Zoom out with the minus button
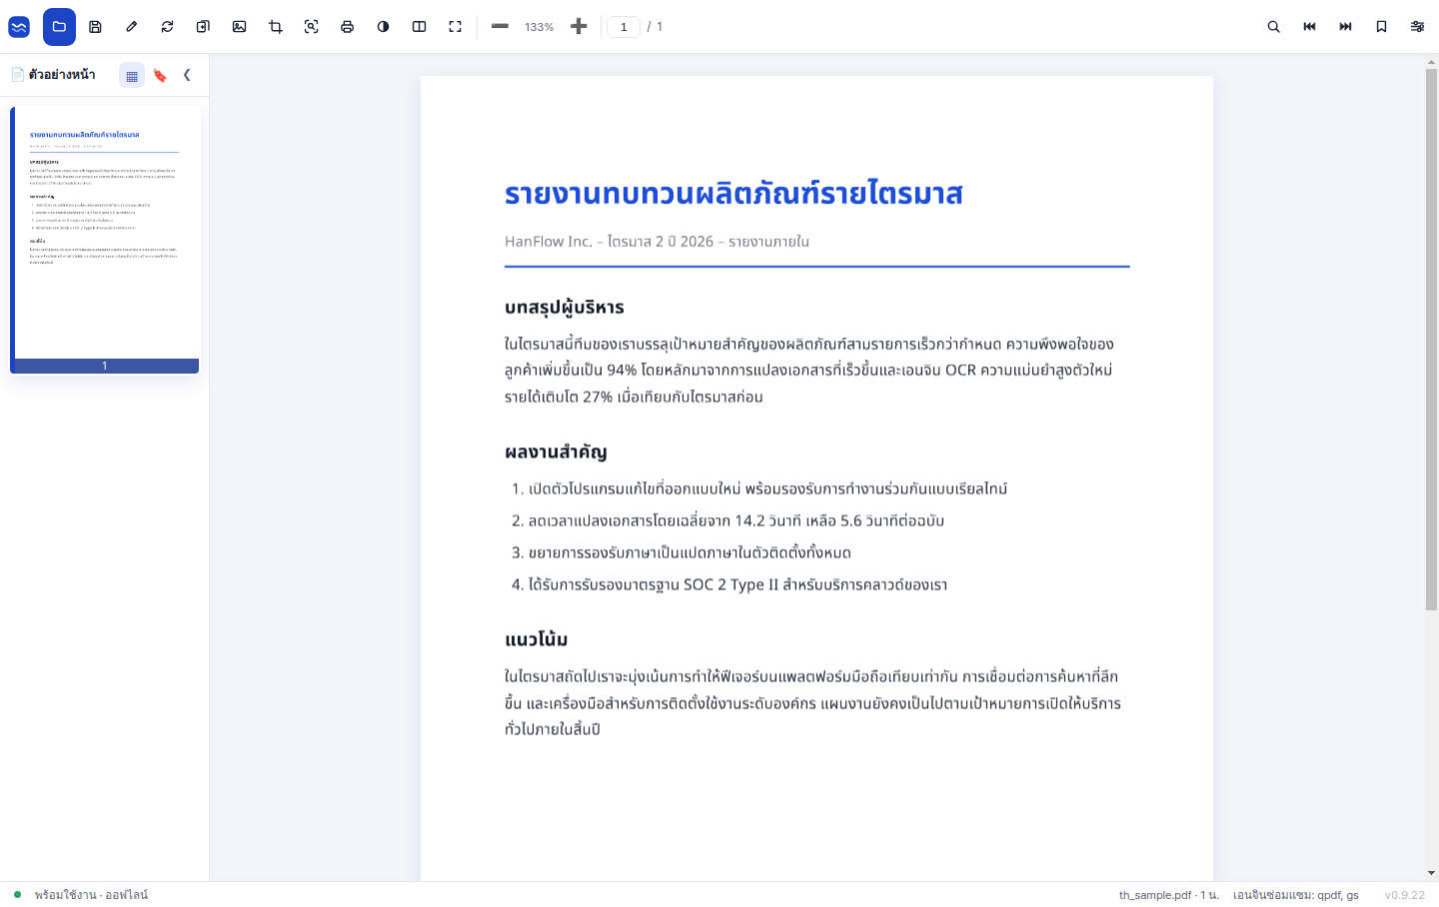Viewport: 1439px width, 907px height. [x=500, y=26]
